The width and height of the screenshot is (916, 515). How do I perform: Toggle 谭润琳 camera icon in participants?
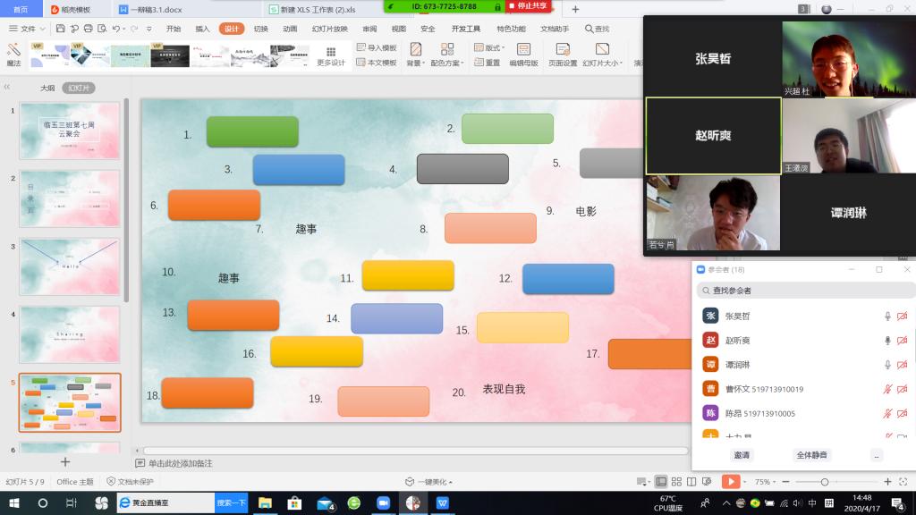[x=902, y=365]
